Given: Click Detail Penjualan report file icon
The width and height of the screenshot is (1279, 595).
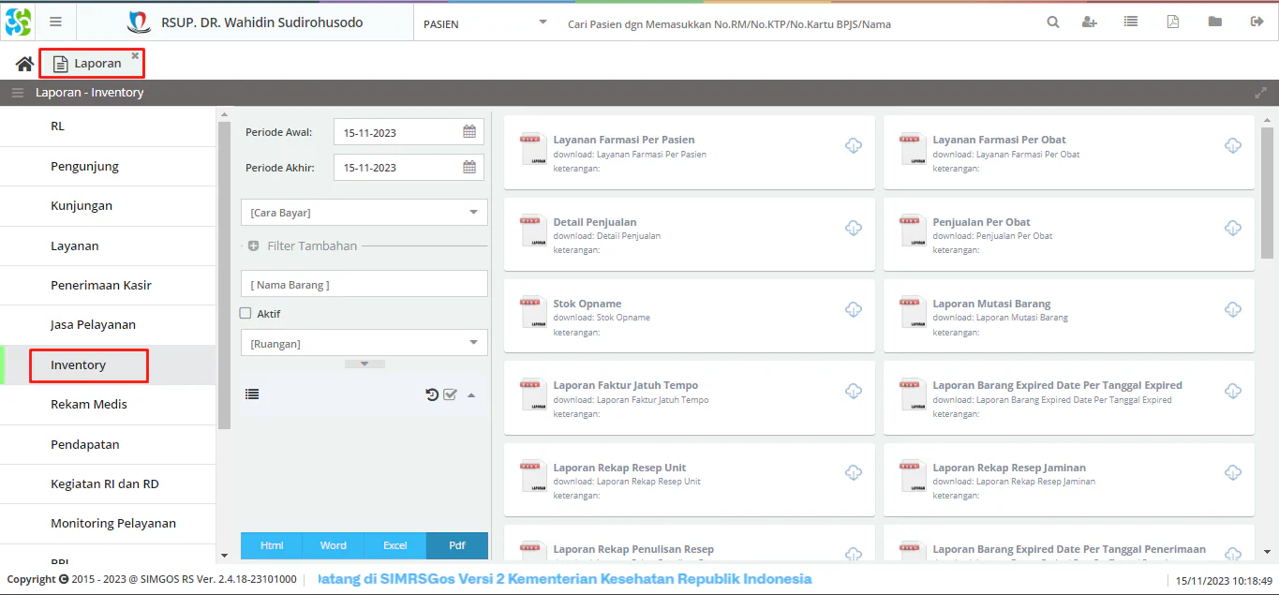Looking at the screenshot, I should coord(532,231).
